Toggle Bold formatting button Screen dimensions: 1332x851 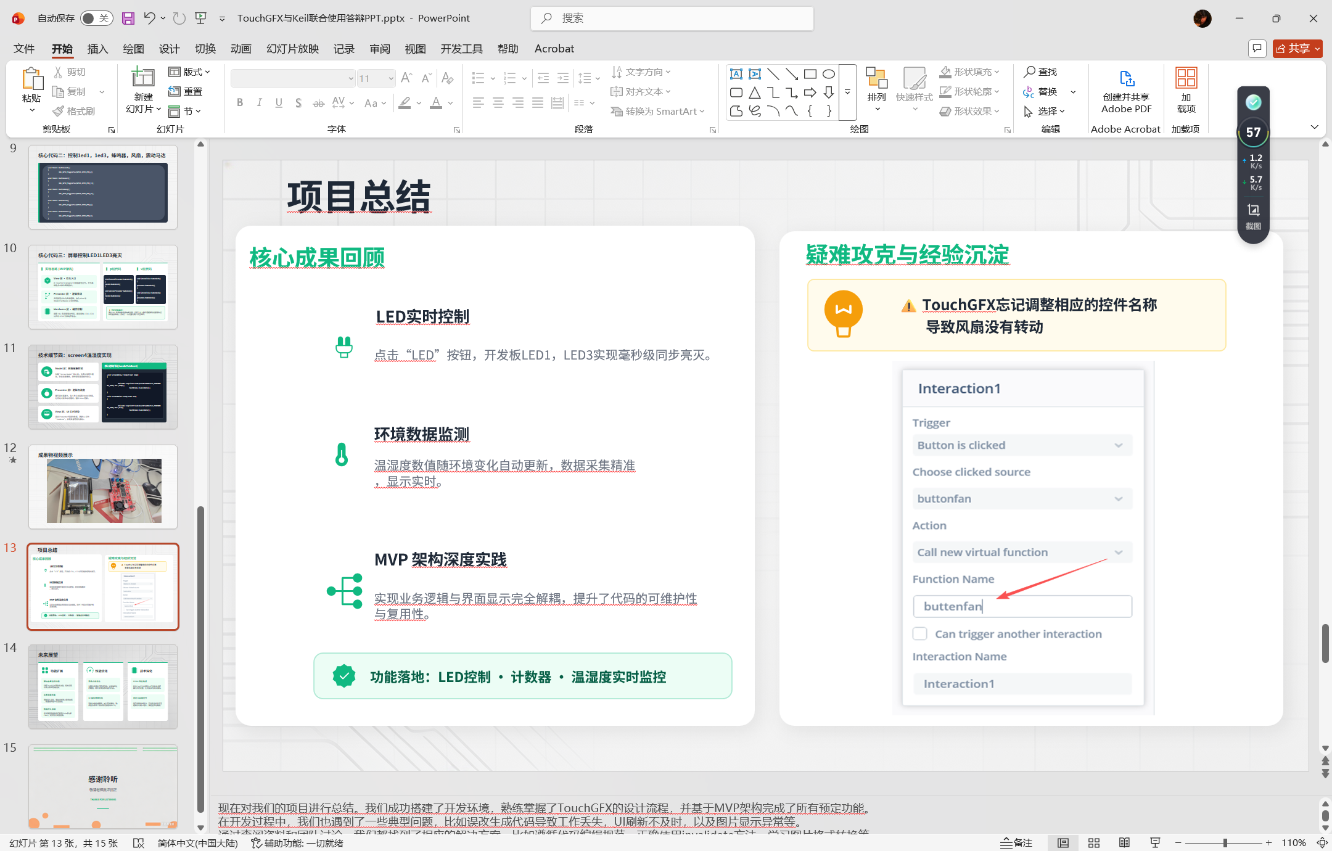tap(239, 102)
